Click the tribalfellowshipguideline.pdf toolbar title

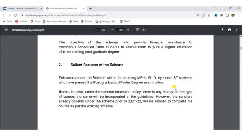[x=28, y=30]
